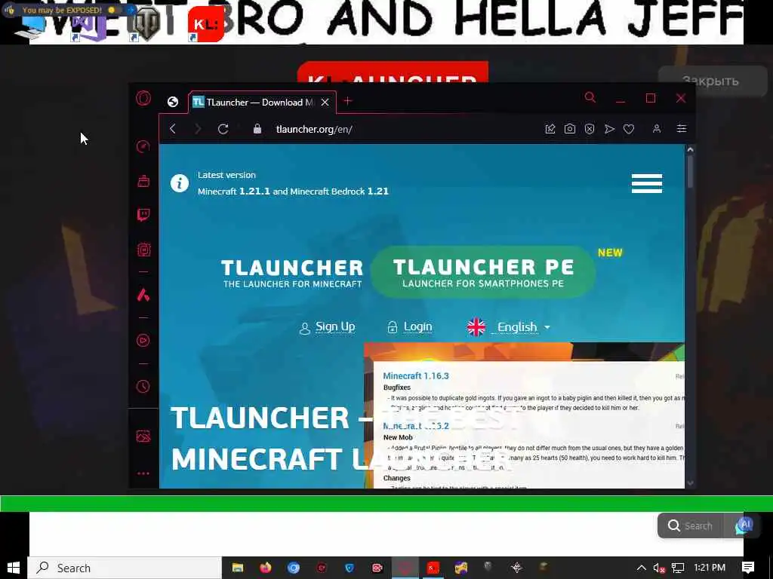This screenshot has height=579, width=773.
Task: Click the KL launcher desktop shortcut
Action: [x=205, y=23]
